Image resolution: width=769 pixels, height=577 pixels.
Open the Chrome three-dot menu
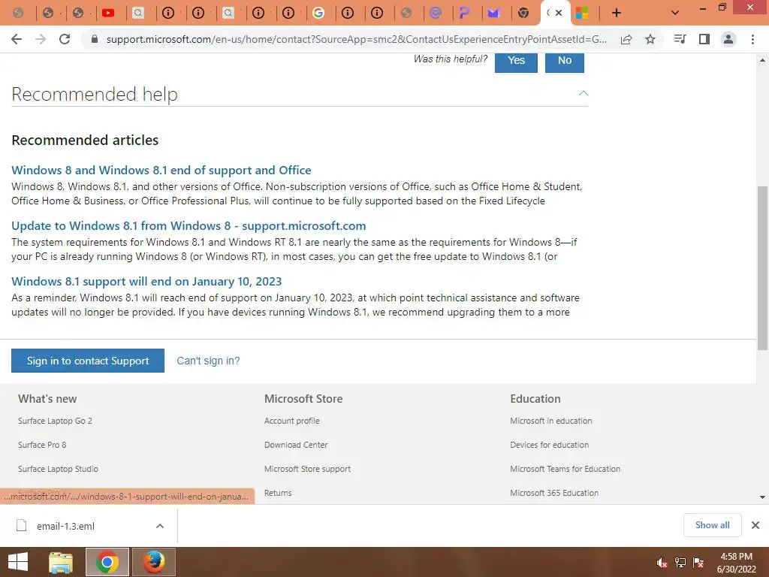pos(752,39)
